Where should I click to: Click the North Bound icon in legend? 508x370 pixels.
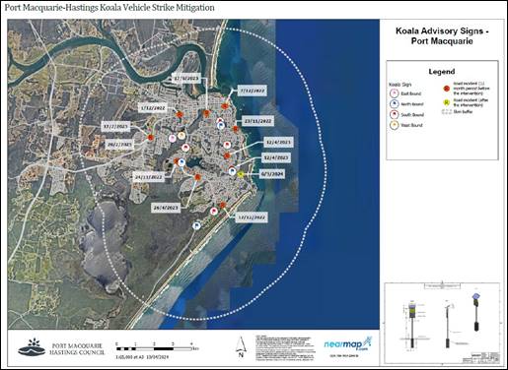[394, 104]
